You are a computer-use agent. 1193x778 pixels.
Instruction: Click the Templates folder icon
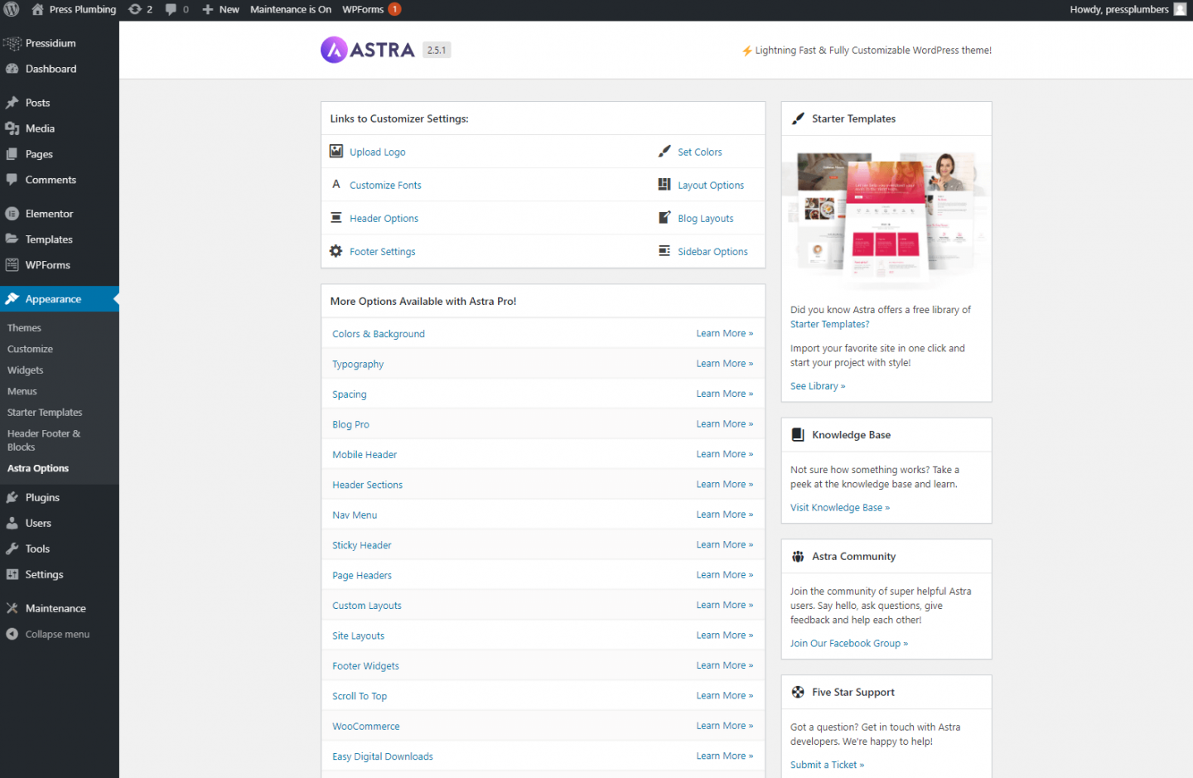12,239
